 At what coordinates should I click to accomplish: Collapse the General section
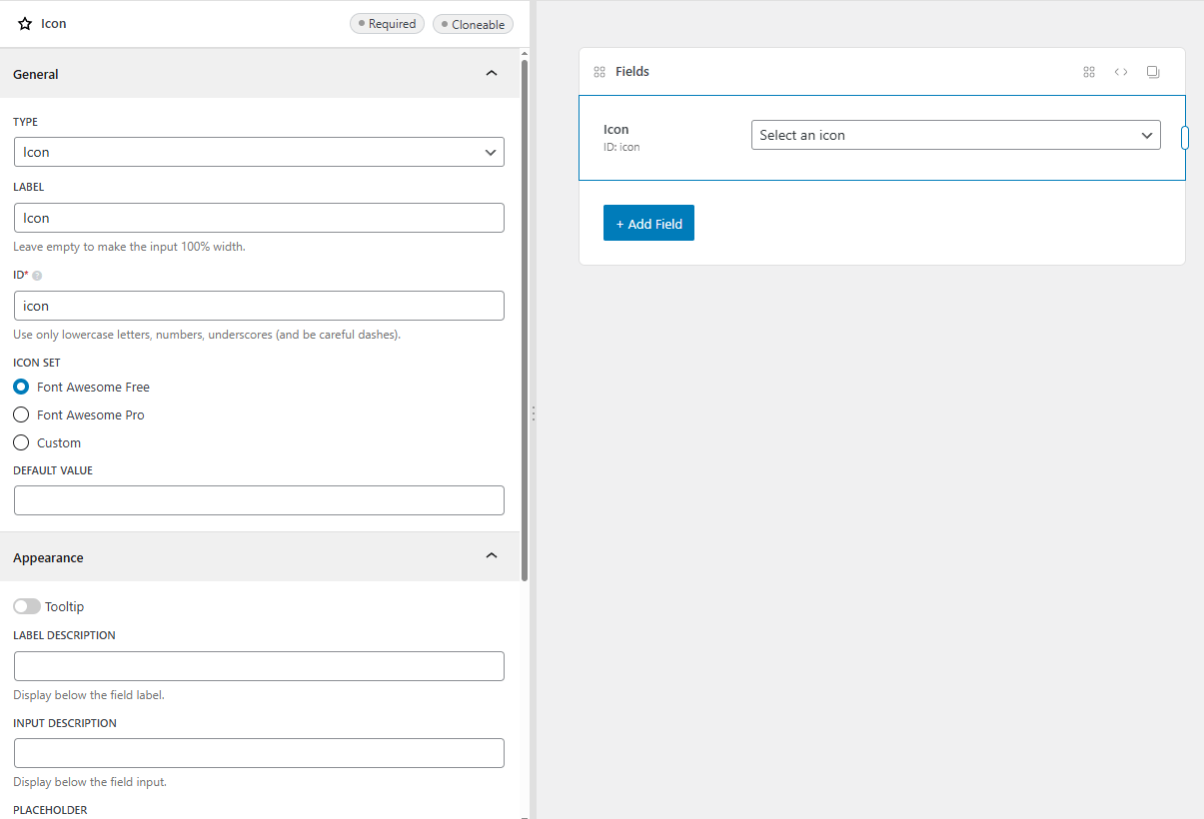(491, 73)
